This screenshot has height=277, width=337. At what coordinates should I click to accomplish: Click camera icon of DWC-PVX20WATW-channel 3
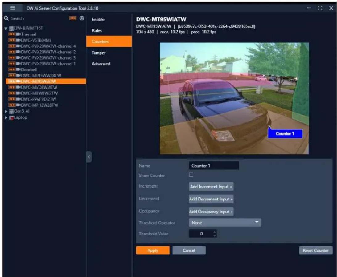pyautogui.click(x=18, y=58)
